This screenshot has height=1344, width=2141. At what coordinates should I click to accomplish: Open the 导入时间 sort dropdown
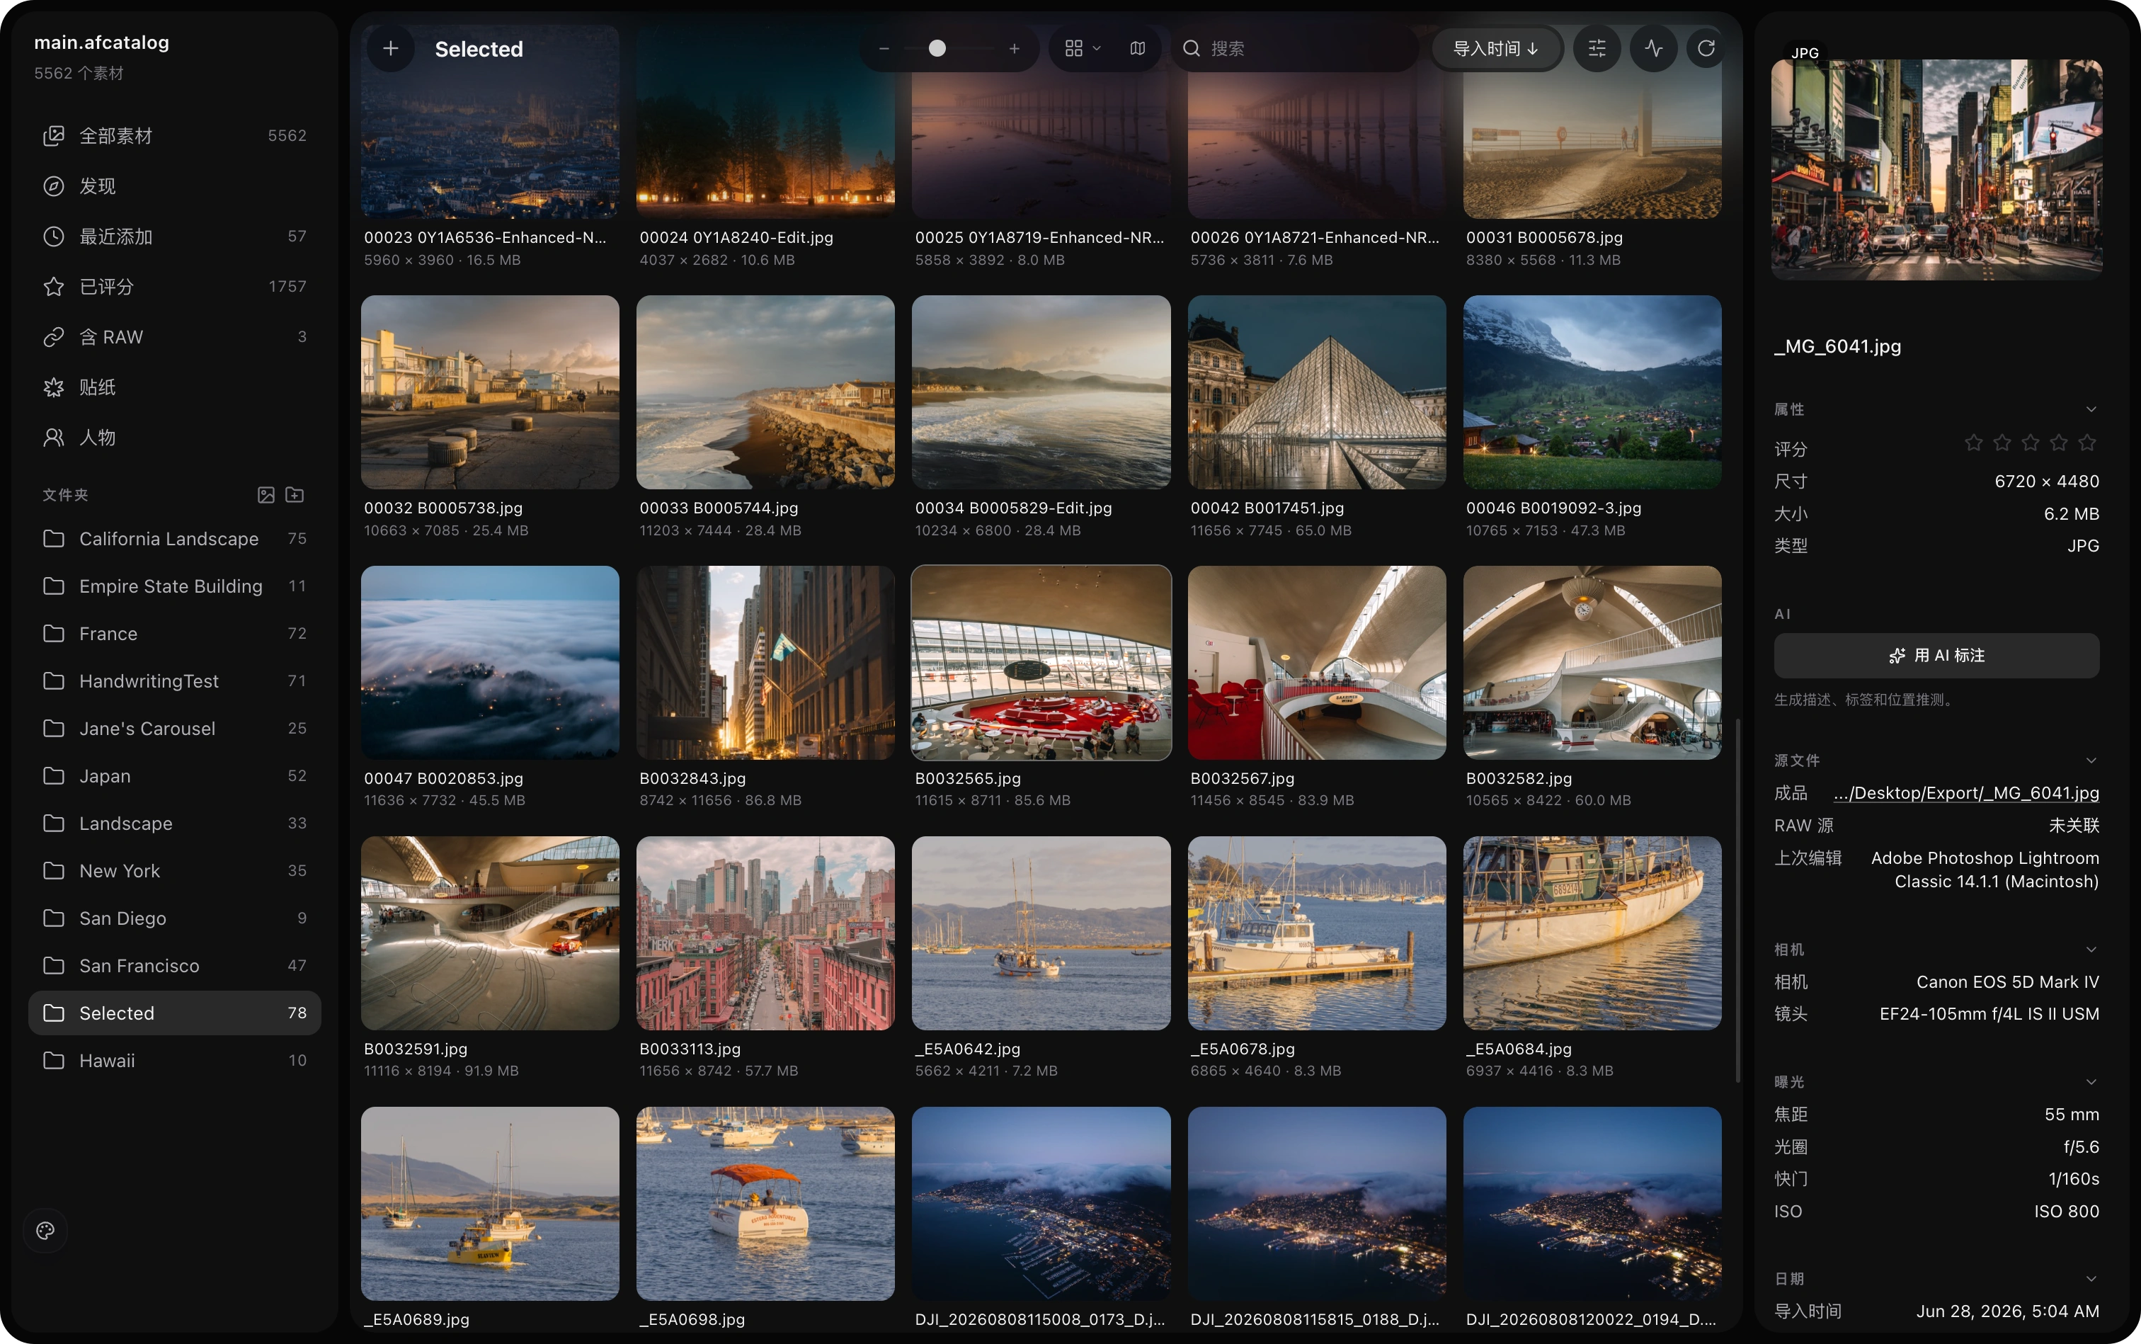coord(1497,49)
